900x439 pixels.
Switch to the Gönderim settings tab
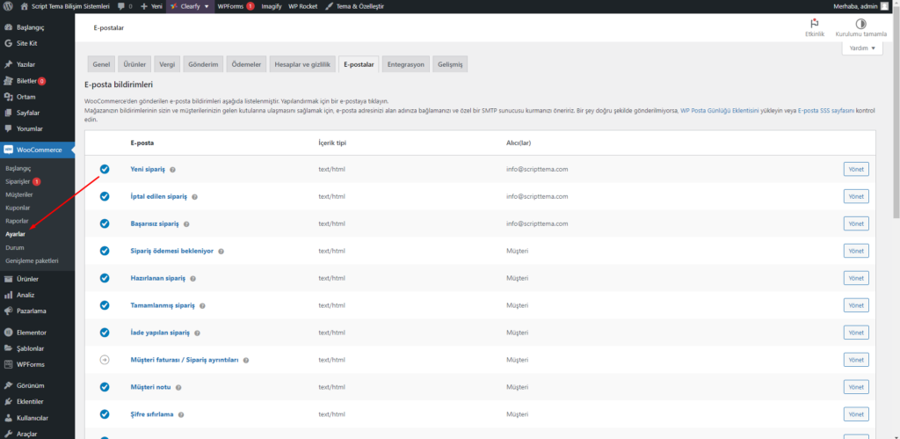tap(203, 64)
